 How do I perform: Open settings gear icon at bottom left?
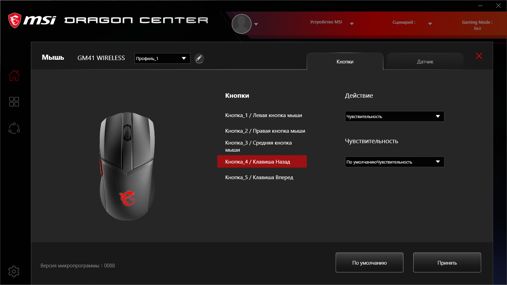point(14,271)
